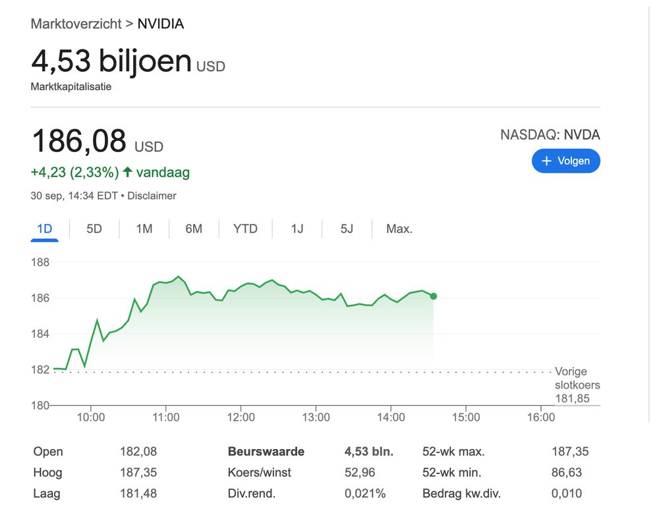Screen dimensions: 659x513
Task: Switch to the 1J yearly range
Action: pos(297,229)
